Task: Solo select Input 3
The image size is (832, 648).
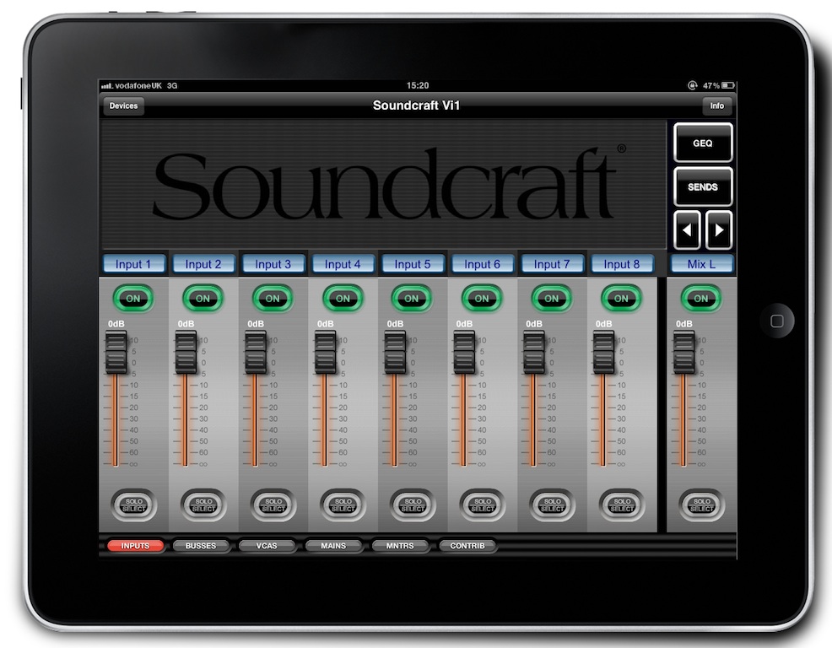Action: coord(273,505)
